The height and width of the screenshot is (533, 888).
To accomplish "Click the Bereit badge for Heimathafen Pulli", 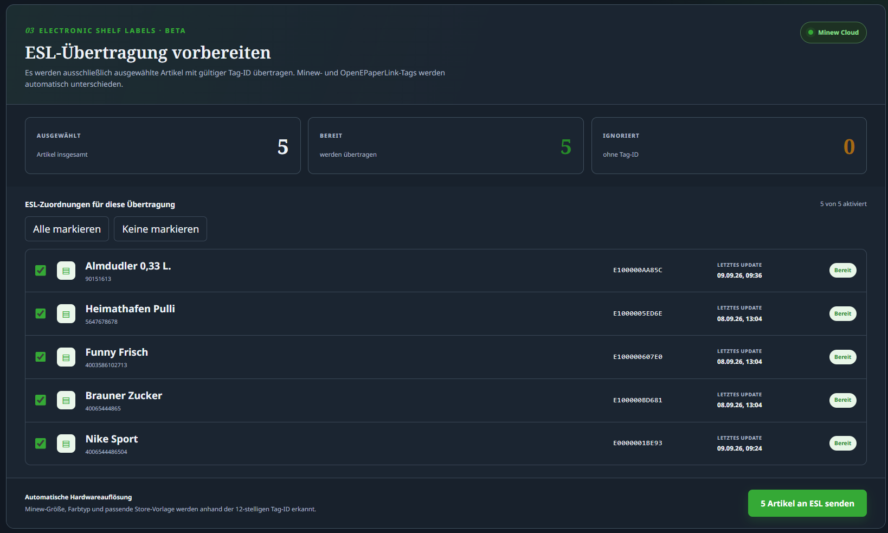I will (842, 313).
